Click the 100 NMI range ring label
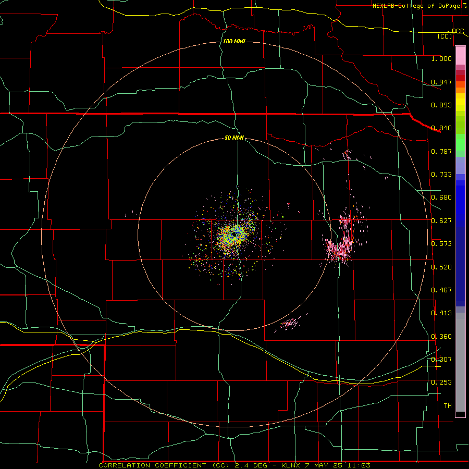The width and height of the screenshot is (469, 469). (x=234, y=41)
